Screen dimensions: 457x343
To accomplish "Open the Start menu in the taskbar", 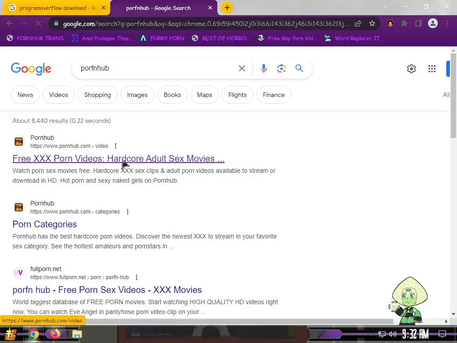I will [x=10, y=334].
